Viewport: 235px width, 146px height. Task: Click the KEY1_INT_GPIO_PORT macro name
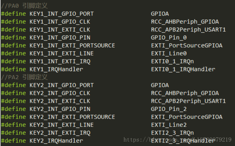[x=62, y=14]
